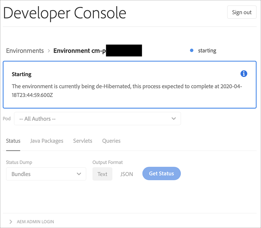Click the blue info icon in the Starting alert
Image resolution: width=261 pixels, height=228 pixels.
pos(244,74)
